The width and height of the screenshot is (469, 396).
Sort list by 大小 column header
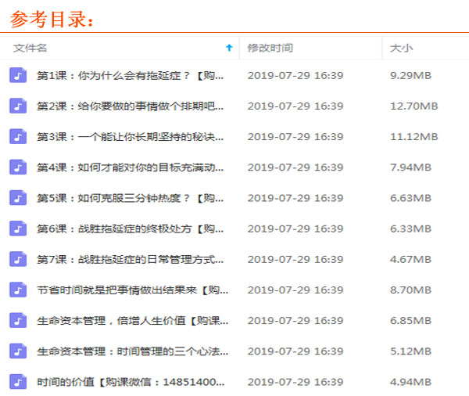click(402, 49)
